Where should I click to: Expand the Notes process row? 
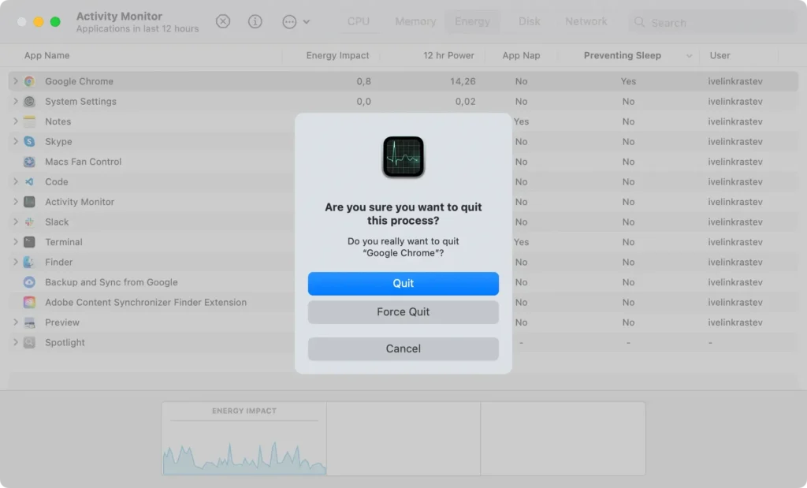tap(16, 121)
